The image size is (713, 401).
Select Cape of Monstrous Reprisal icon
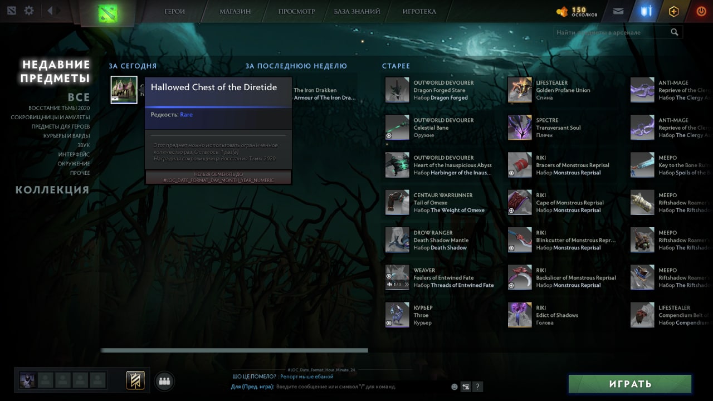click(x=520, y=202)
